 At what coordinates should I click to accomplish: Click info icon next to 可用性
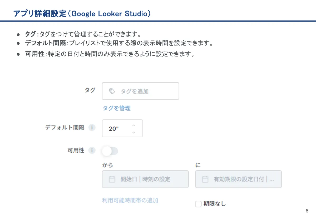coord(92,151)
